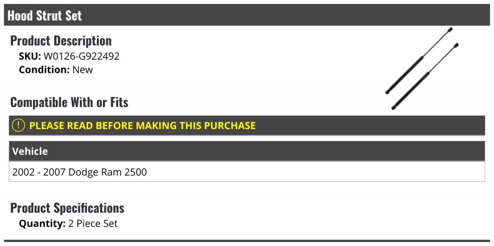Click the Vehicle table header
Image resolution: width=494 pixels, height=246 pixels.
pos(247,151)
